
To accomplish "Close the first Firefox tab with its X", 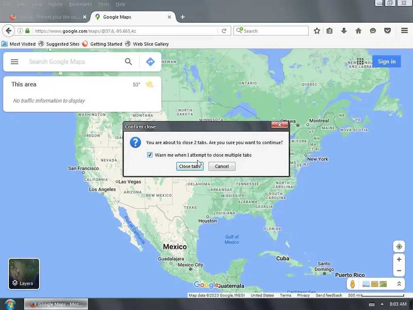I will 85,17.
